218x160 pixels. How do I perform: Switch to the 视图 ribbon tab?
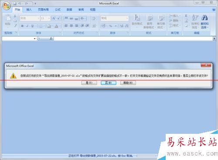click(x=92, y=10)
